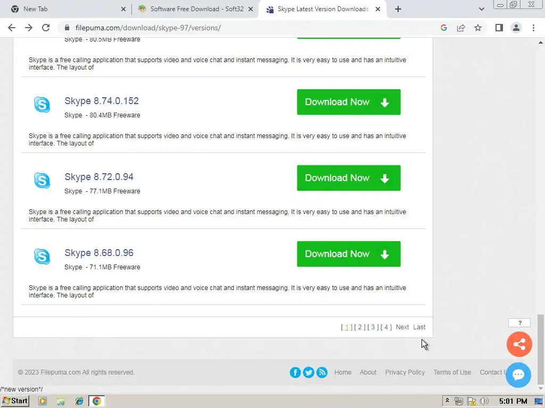
Task: Close the Skype Latest Version Downloads tab
Action: click(x=378, y=9)
